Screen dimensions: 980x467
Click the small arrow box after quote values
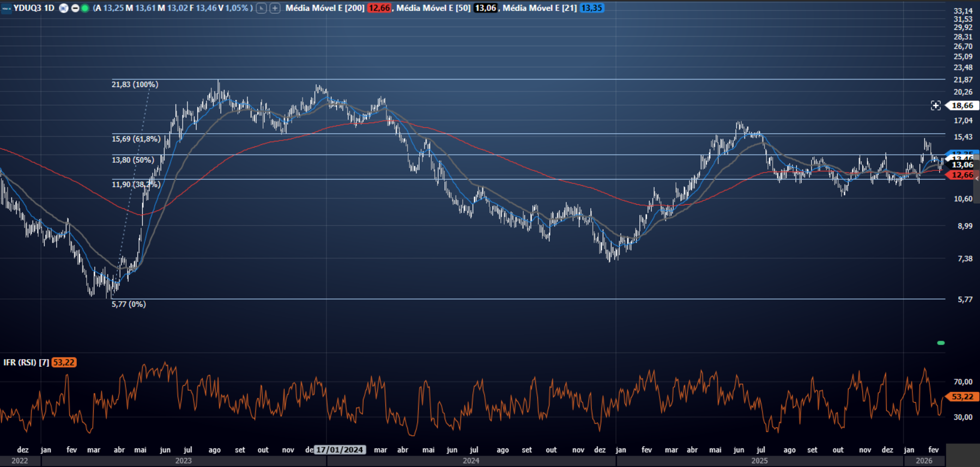[x=262, y=8]
